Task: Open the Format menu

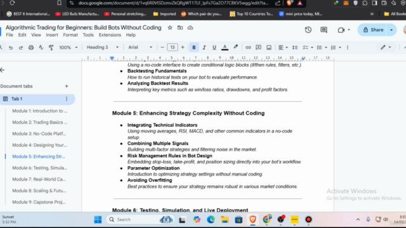Action: (70, 35)
